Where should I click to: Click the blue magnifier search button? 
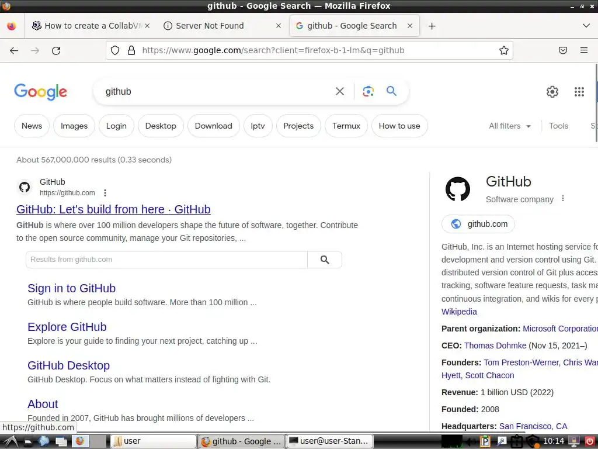point(391,91)
